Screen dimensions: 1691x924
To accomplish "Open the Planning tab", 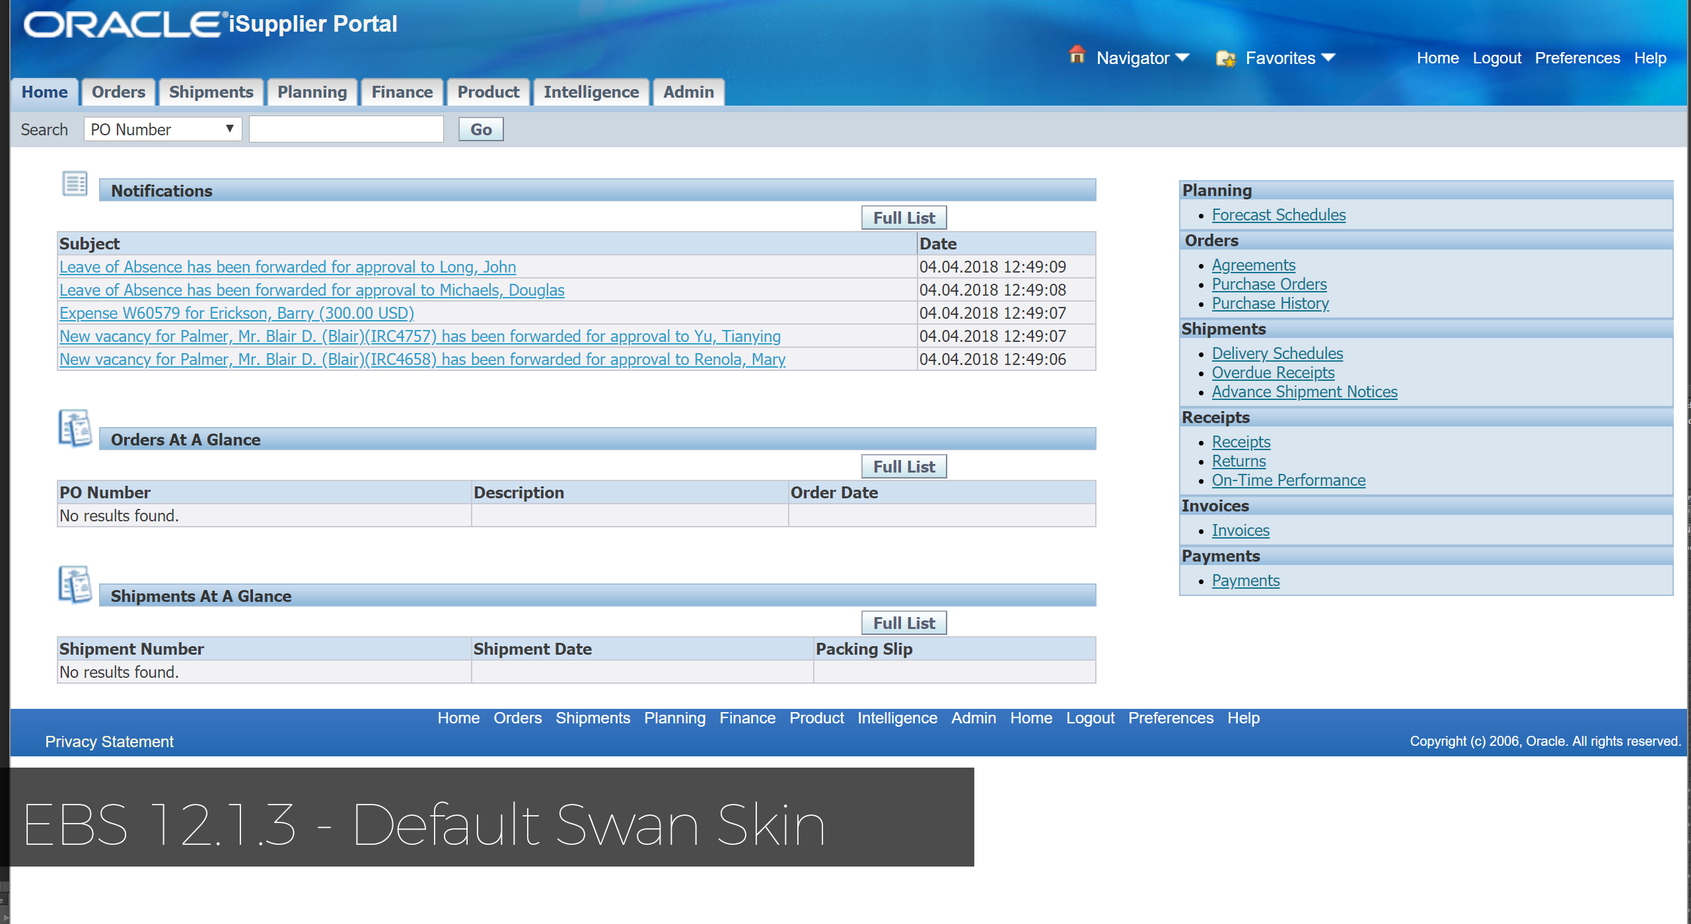I will [312, 92].
